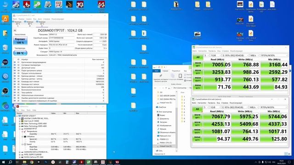Expand the ASUSTeK COMPUTER node in HWMonitor
The image size is (294, 165).
(20, 118)
